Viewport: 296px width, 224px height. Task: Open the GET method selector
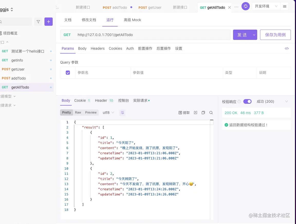pos(67,35)
